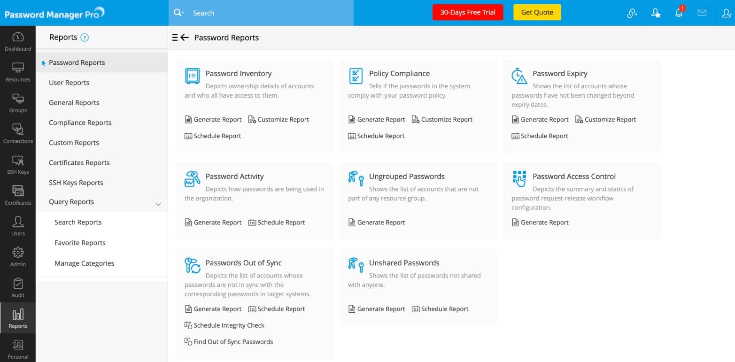Open the mail envelope icon
The image size is (735, 362).
702,13
